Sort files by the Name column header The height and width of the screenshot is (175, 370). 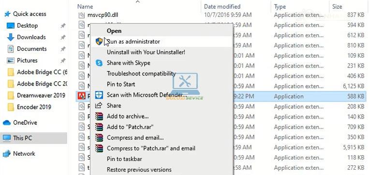[x=85, y=7]
